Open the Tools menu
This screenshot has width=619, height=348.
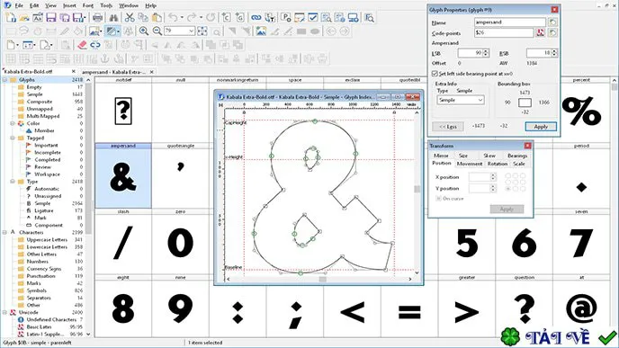click(106, 5)
